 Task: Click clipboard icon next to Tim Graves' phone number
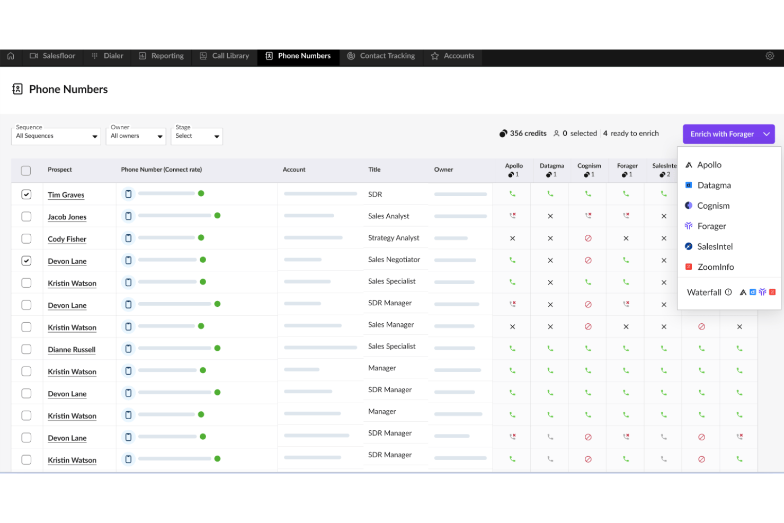pyautogui.click(x=128, y=194)
